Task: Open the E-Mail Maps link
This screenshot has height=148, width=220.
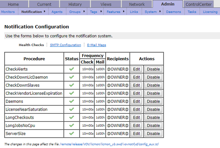Action: coord(97,45)
